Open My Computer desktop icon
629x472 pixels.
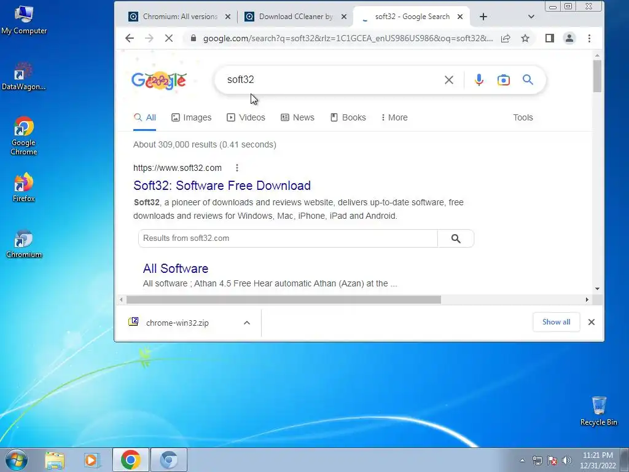coord(24,20)
